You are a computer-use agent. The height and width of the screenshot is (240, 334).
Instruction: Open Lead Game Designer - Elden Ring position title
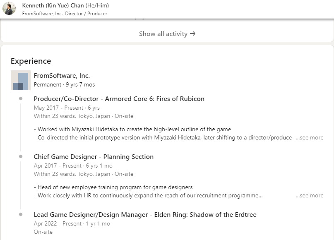145,215
